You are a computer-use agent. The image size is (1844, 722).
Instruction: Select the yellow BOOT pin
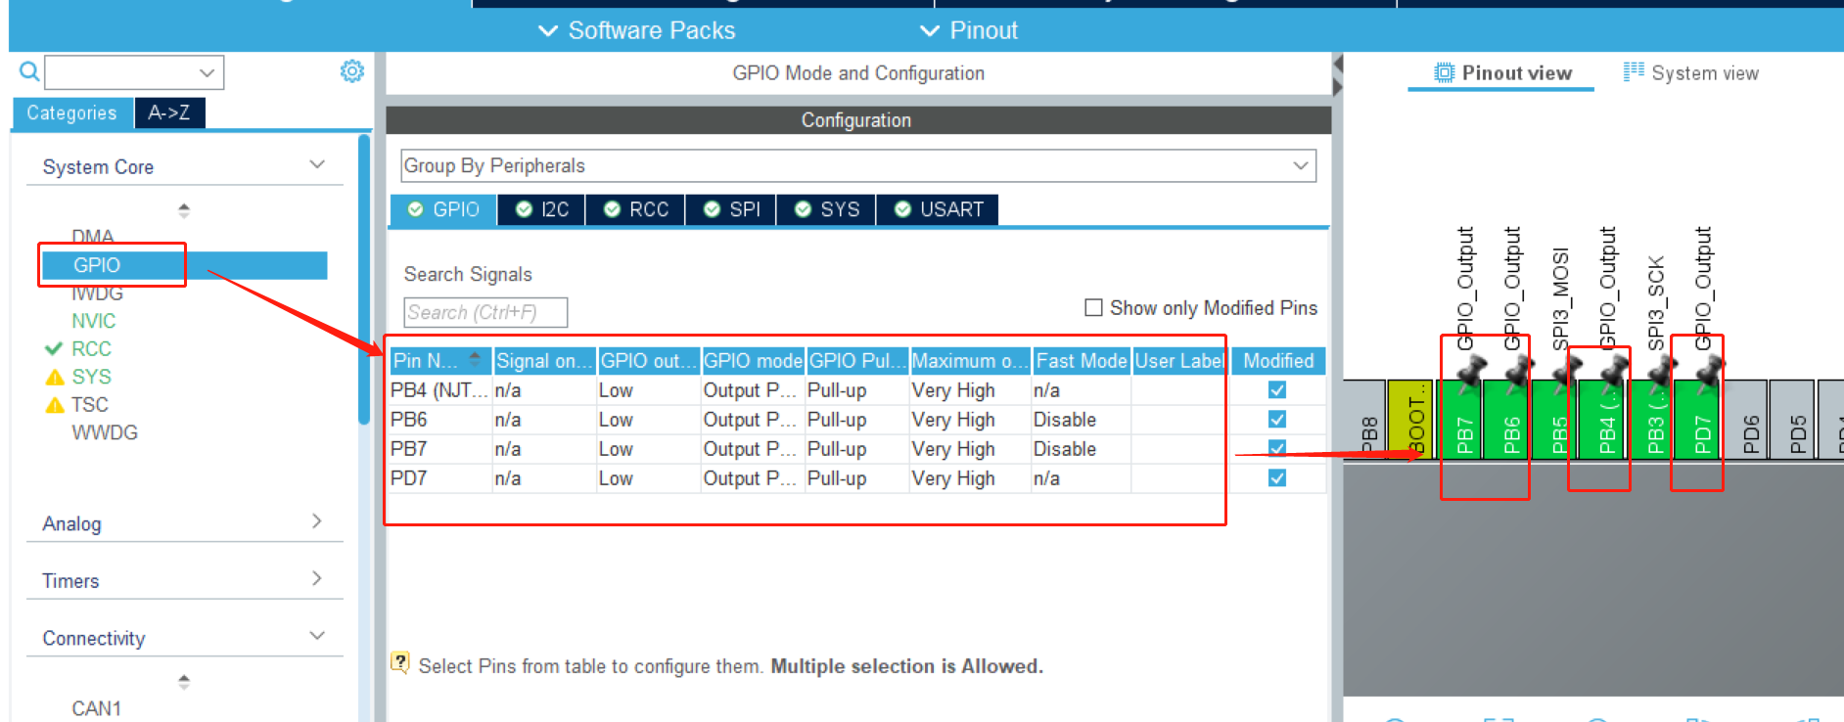pyautogui.click(x=1414, y=421)
